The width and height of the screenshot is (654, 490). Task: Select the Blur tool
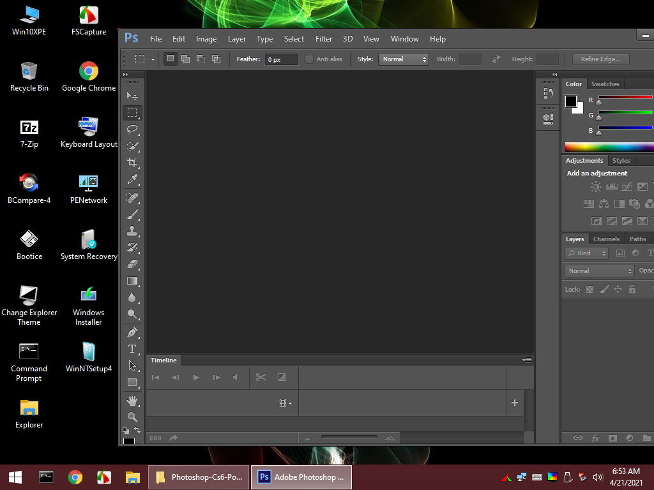pos(132,297)
